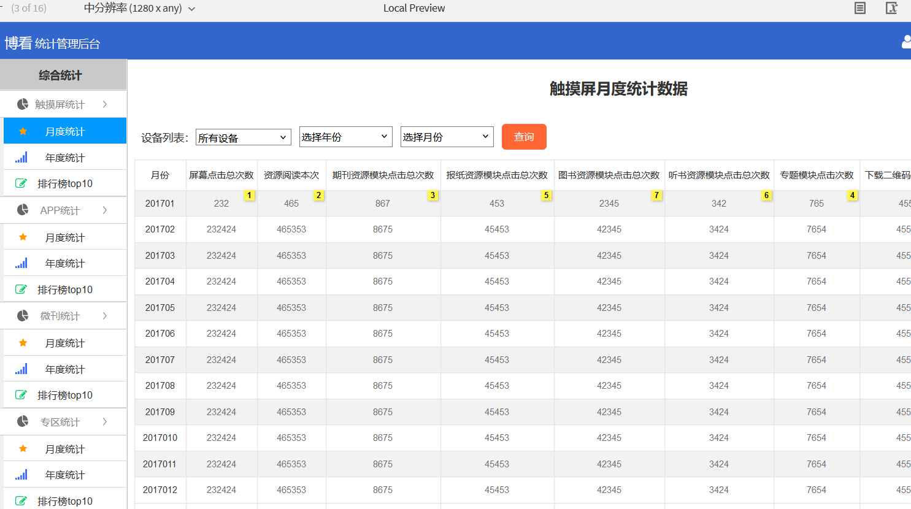
Task: Click the 报纸资源模块点击总次数 column header
Action: [x=497, y=175]
